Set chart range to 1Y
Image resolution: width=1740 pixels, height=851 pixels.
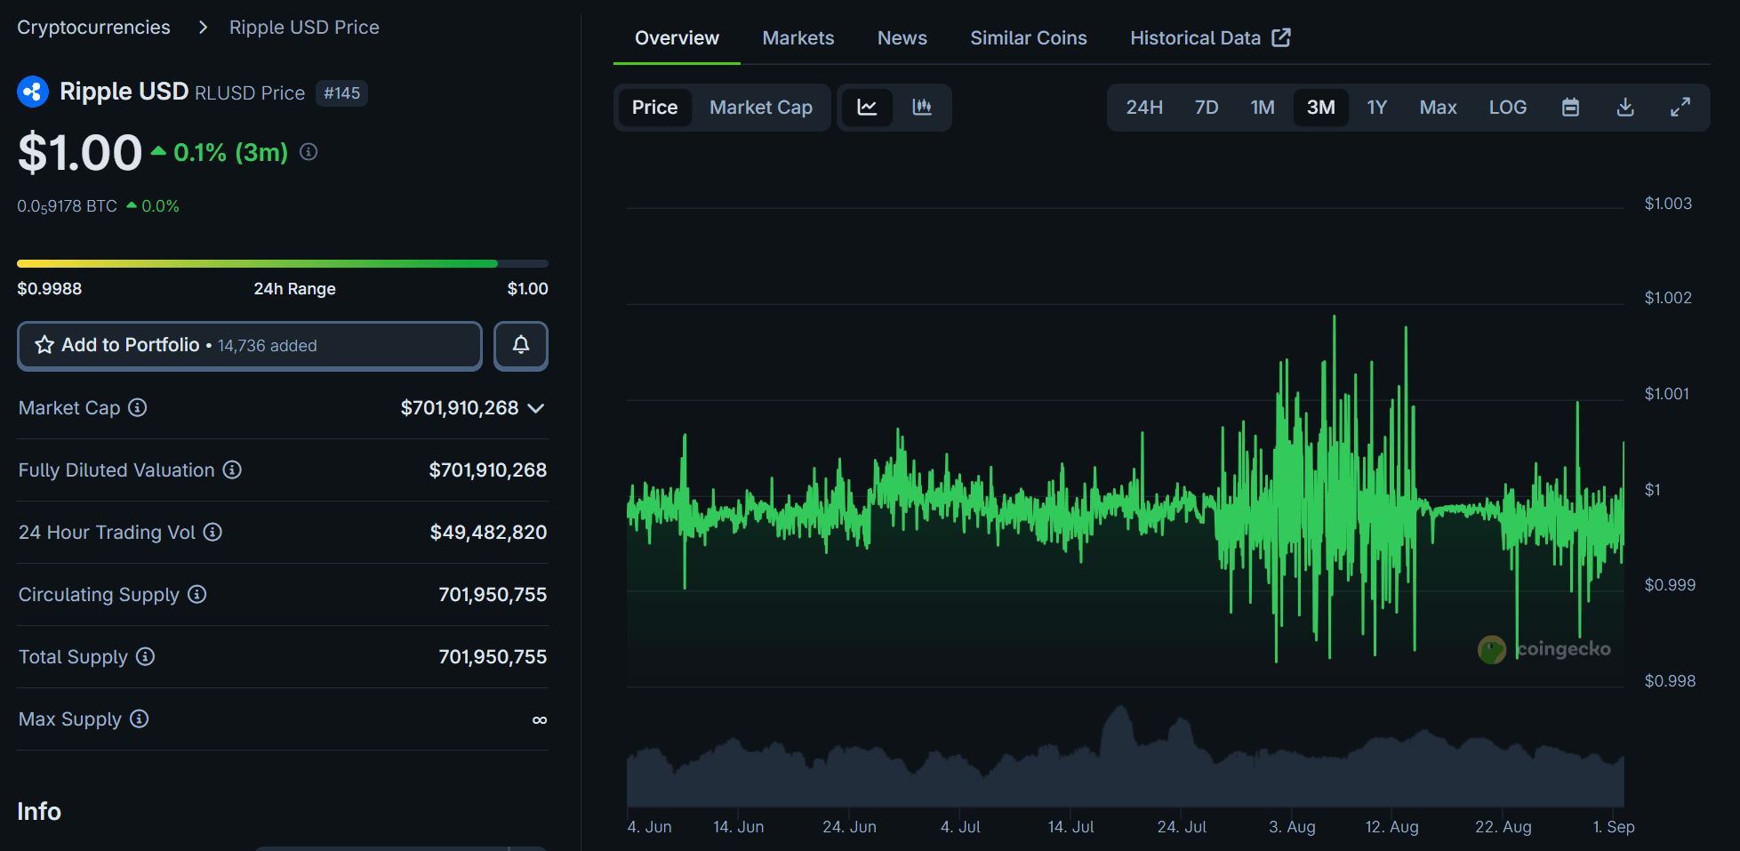tap(1377, 108)
